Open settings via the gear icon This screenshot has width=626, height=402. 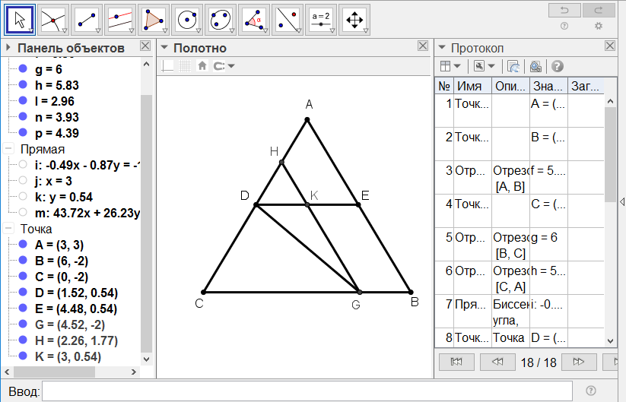click(x=598, y=26)
